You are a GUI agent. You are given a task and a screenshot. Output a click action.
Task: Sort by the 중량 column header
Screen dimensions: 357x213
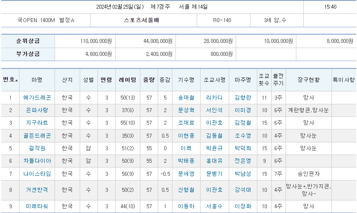point(149,80)
